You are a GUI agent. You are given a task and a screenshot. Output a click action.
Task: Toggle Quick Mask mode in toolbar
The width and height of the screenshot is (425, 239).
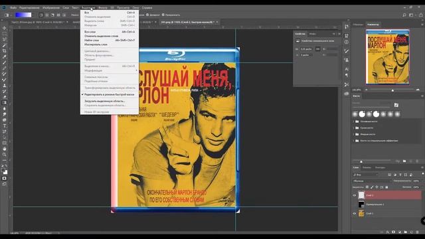[x=5, y=179]
